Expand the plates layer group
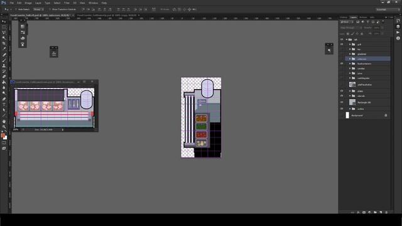This screenshot has width=402, height=226. pyautogui.click(x=350, y=91)
